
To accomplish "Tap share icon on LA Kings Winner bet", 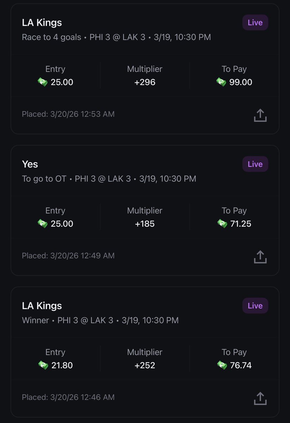I will [x=260, y=398].
